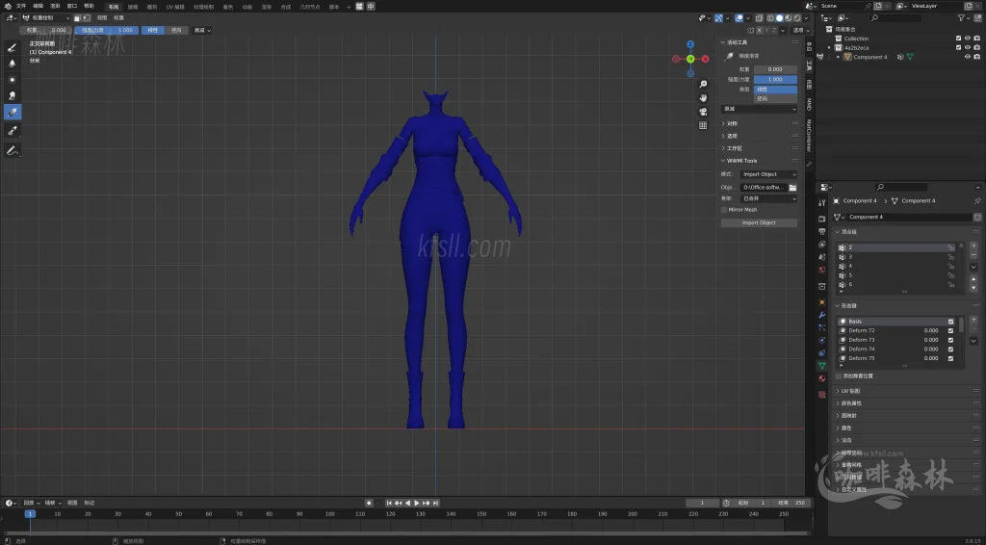The height and width of the screenshot is (545, 986).
Task: Expand the Symmetry panel in sidebar
Action: (x=732, y=124)
